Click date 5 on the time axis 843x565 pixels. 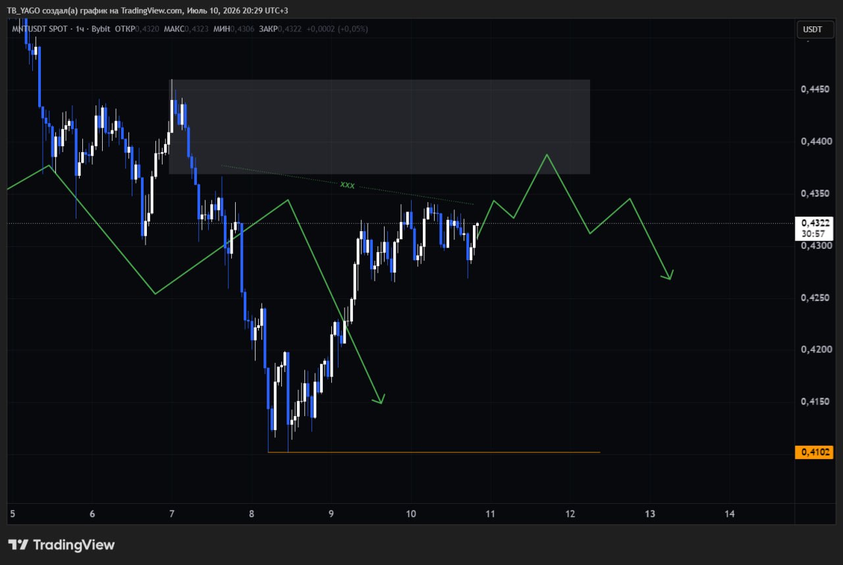13,514
